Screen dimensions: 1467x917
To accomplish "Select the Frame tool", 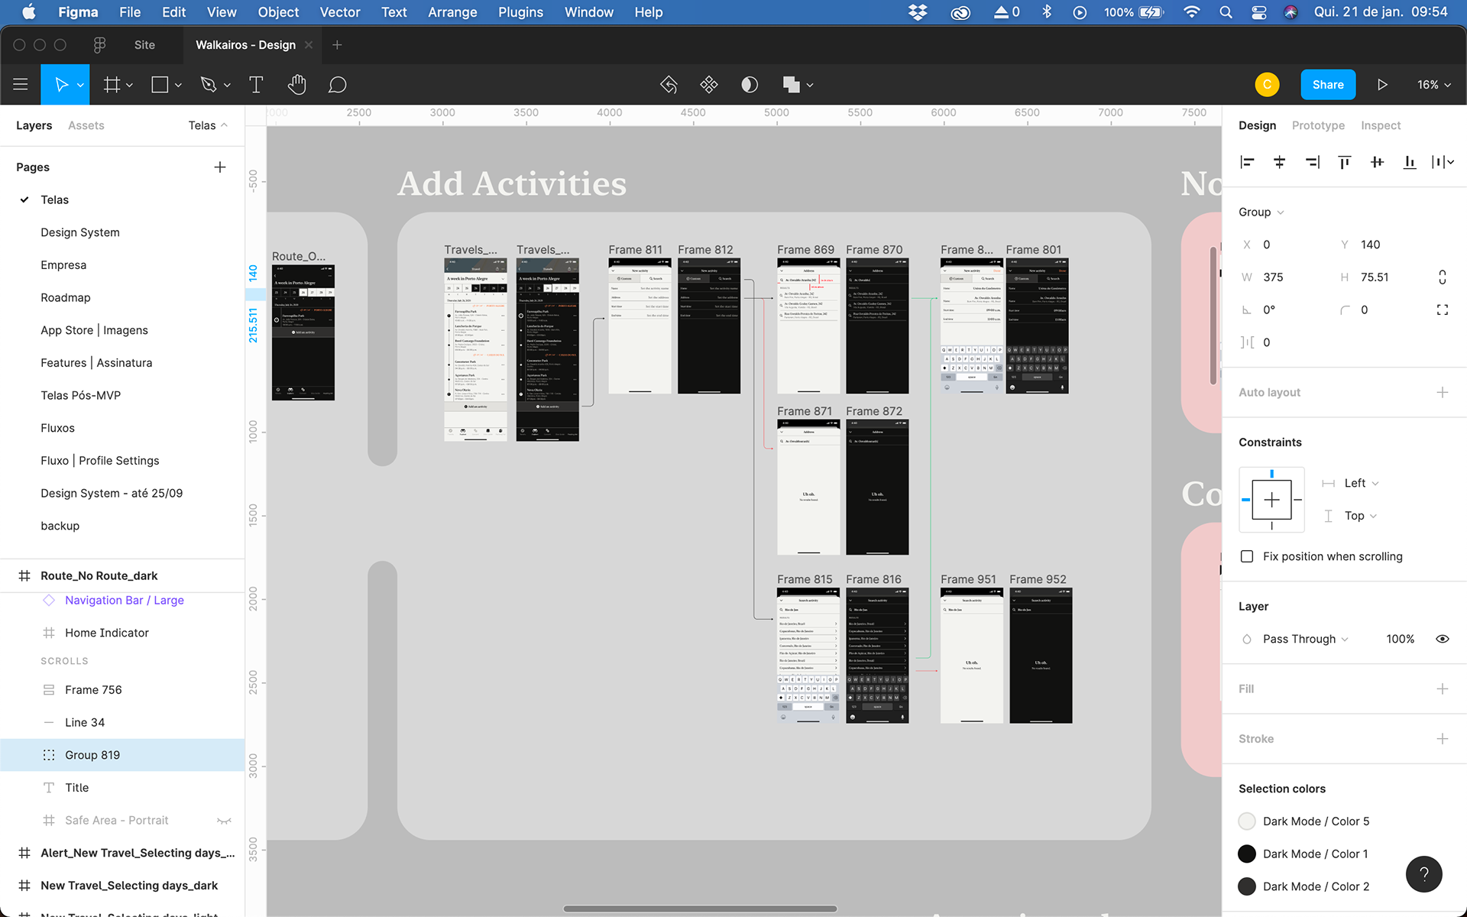I will [x=112, y=85].
